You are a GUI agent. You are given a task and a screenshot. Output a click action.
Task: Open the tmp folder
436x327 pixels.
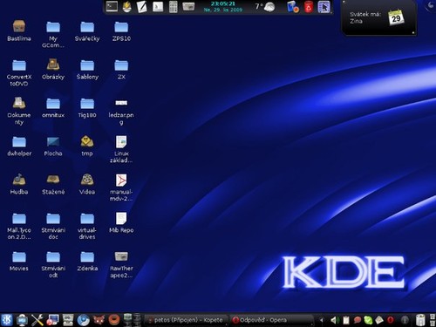(x=87, y=146)
